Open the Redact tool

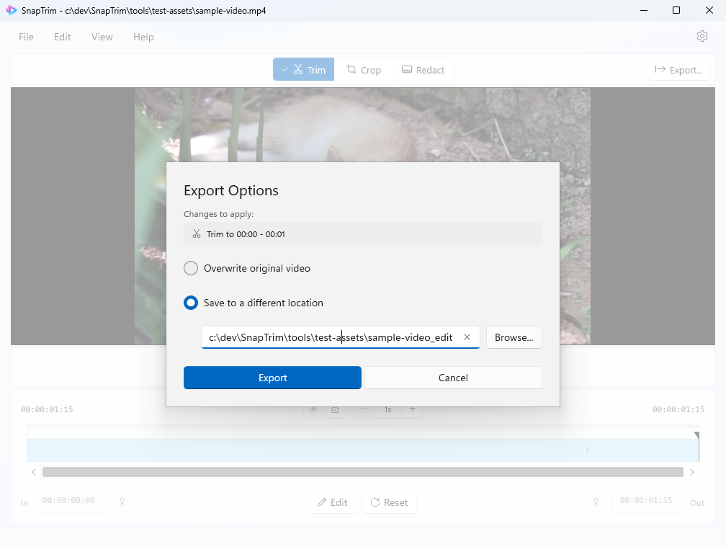tap(423, 69)
